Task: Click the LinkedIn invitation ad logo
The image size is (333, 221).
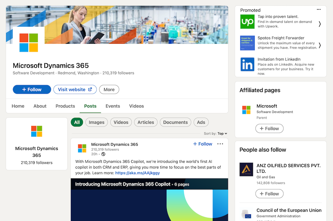Action: 247,64
